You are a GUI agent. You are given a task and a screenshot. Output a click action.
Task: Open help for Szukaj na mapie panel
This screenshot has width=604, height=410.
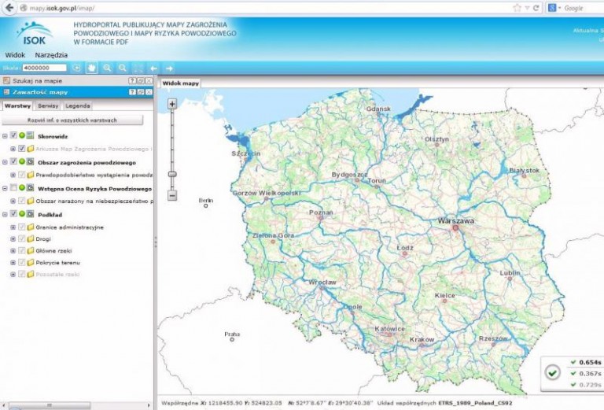tap(132, 81)
